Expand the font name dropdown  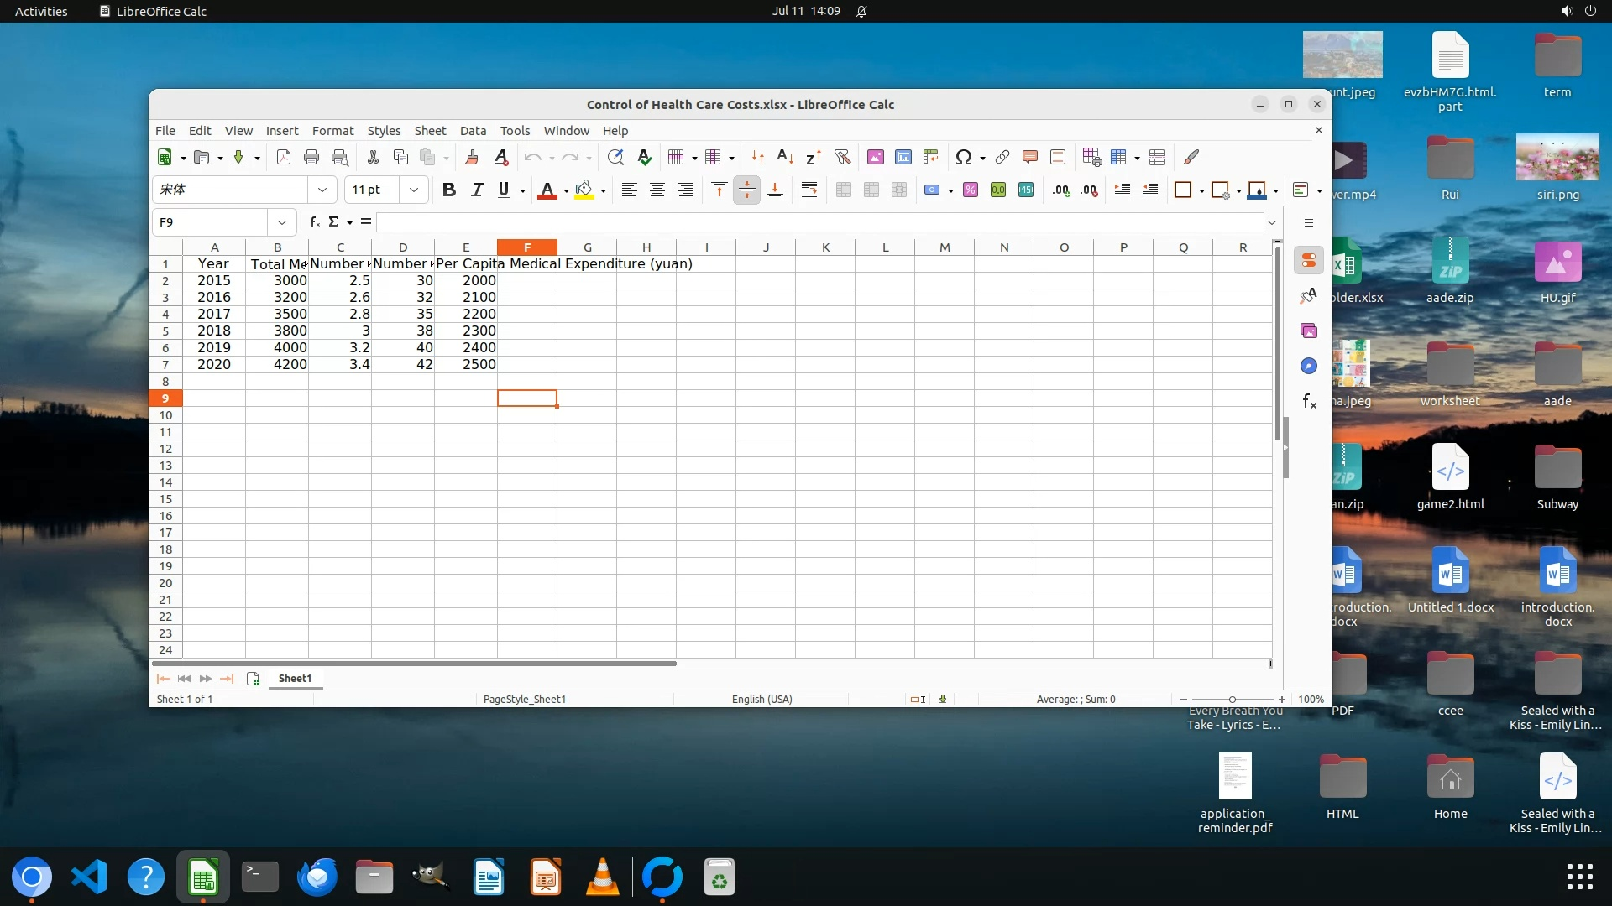[x=322, y=190]
